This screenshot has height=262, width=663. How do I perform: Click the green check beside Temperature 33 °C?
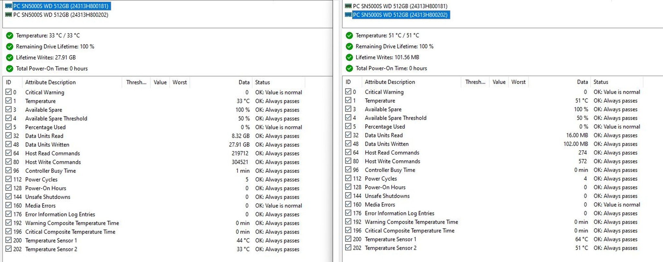(10, 36)
